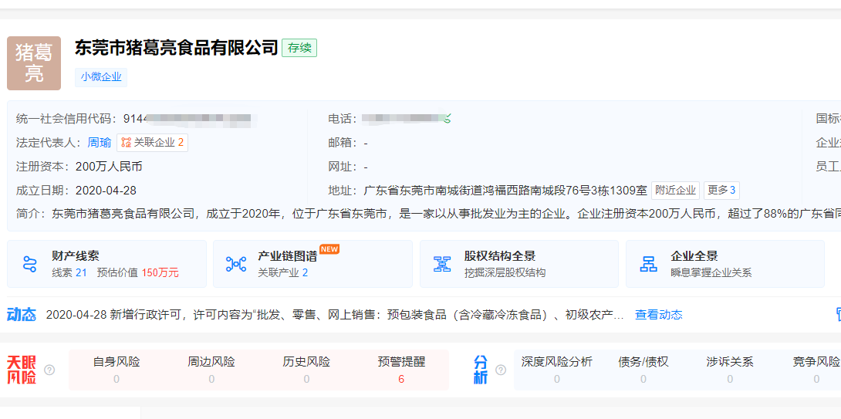Screen dimensions: 841x419
Task: Click the 股权结构全景 equity structure icon
Action: click(442, 264)
